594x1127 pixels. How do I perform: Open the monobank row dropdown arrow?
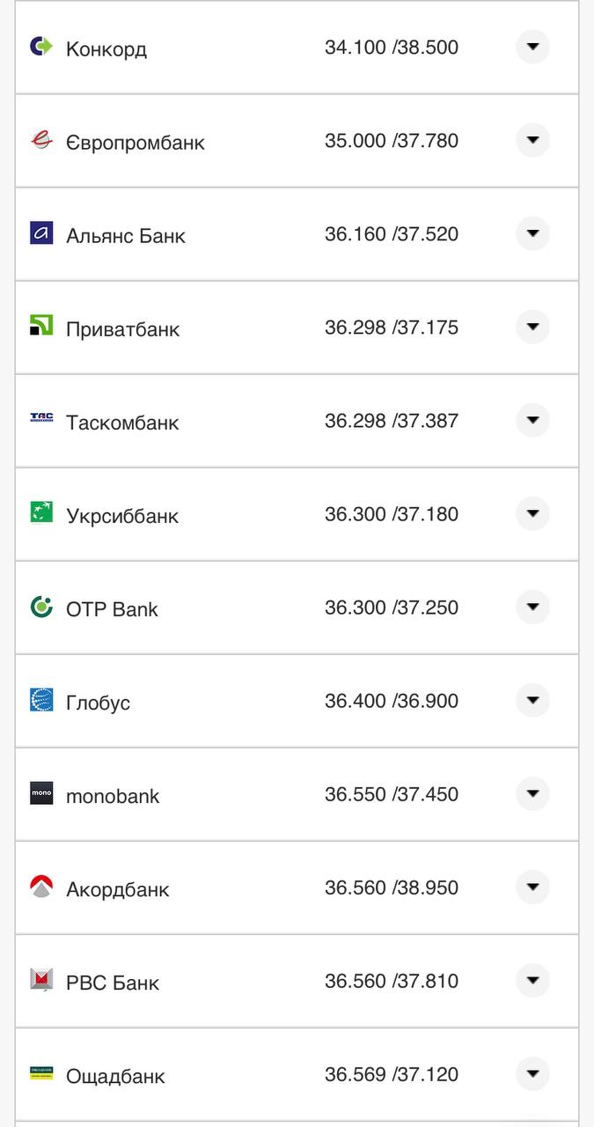point(532,793)
